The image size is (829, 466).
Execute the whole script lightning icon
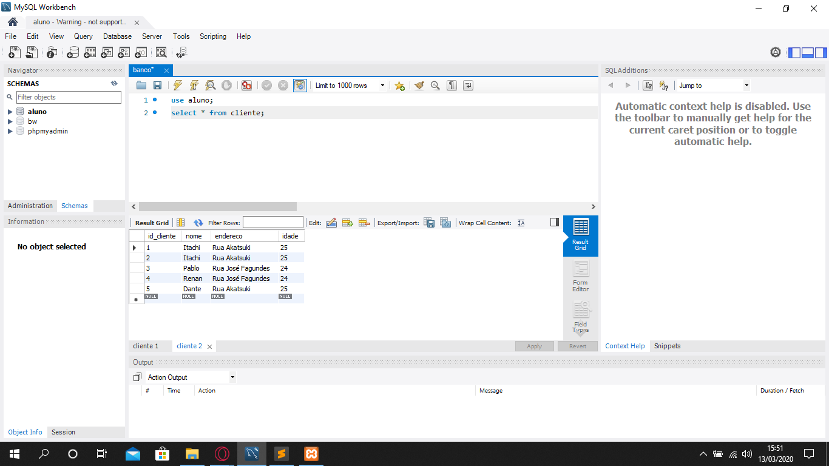pyautogui.click(x=178, y=86)
